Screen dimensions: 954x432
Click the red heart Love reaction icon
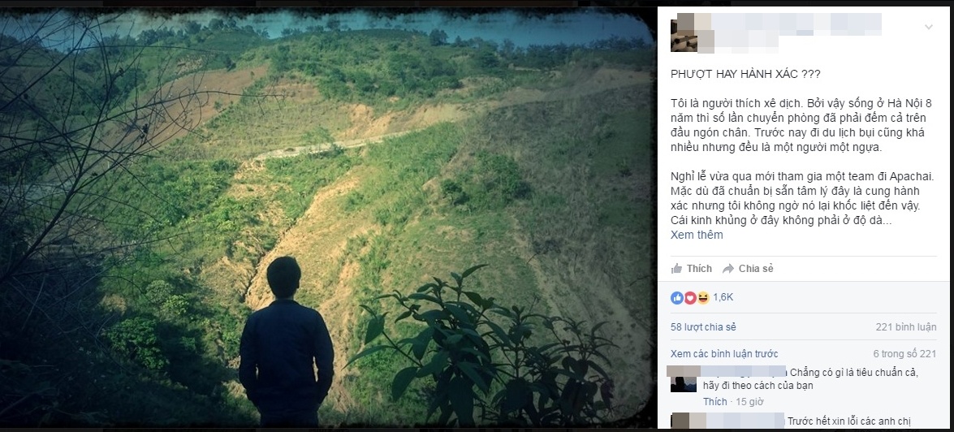(689, 298)
